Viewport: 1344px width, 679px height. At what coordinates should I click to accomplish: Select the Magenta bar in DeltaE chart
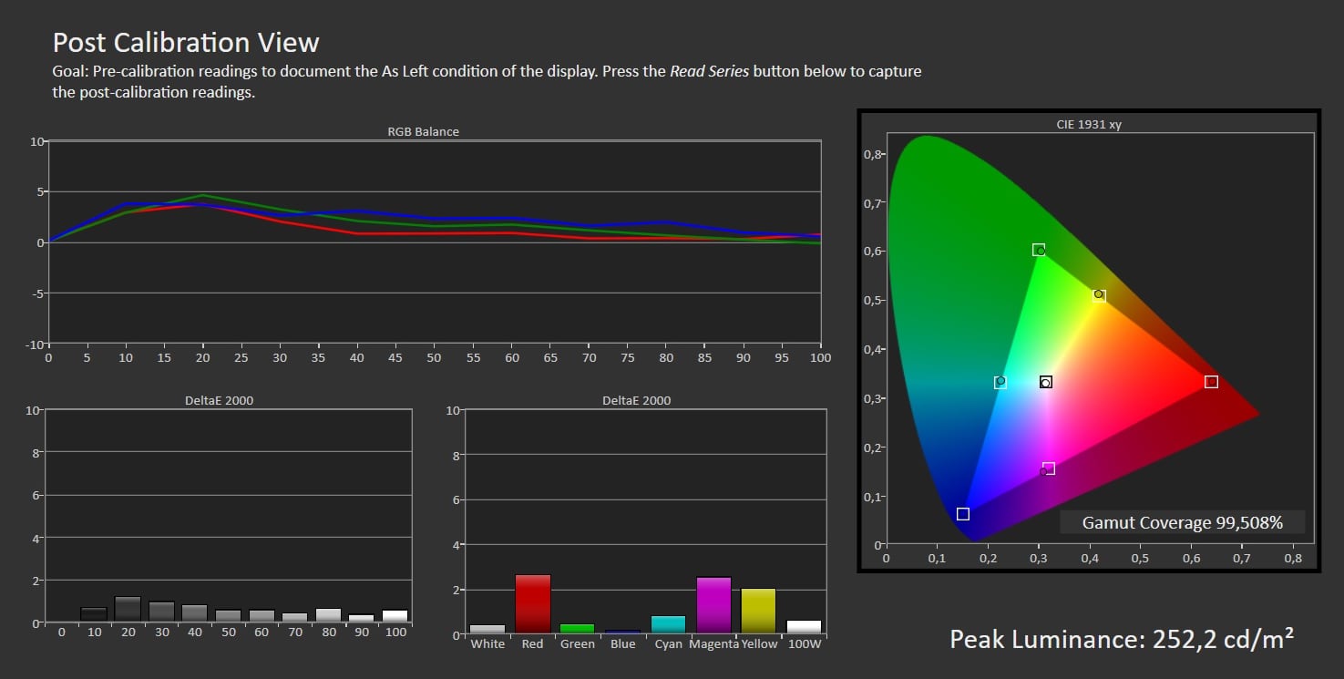[x=713, y=605]
